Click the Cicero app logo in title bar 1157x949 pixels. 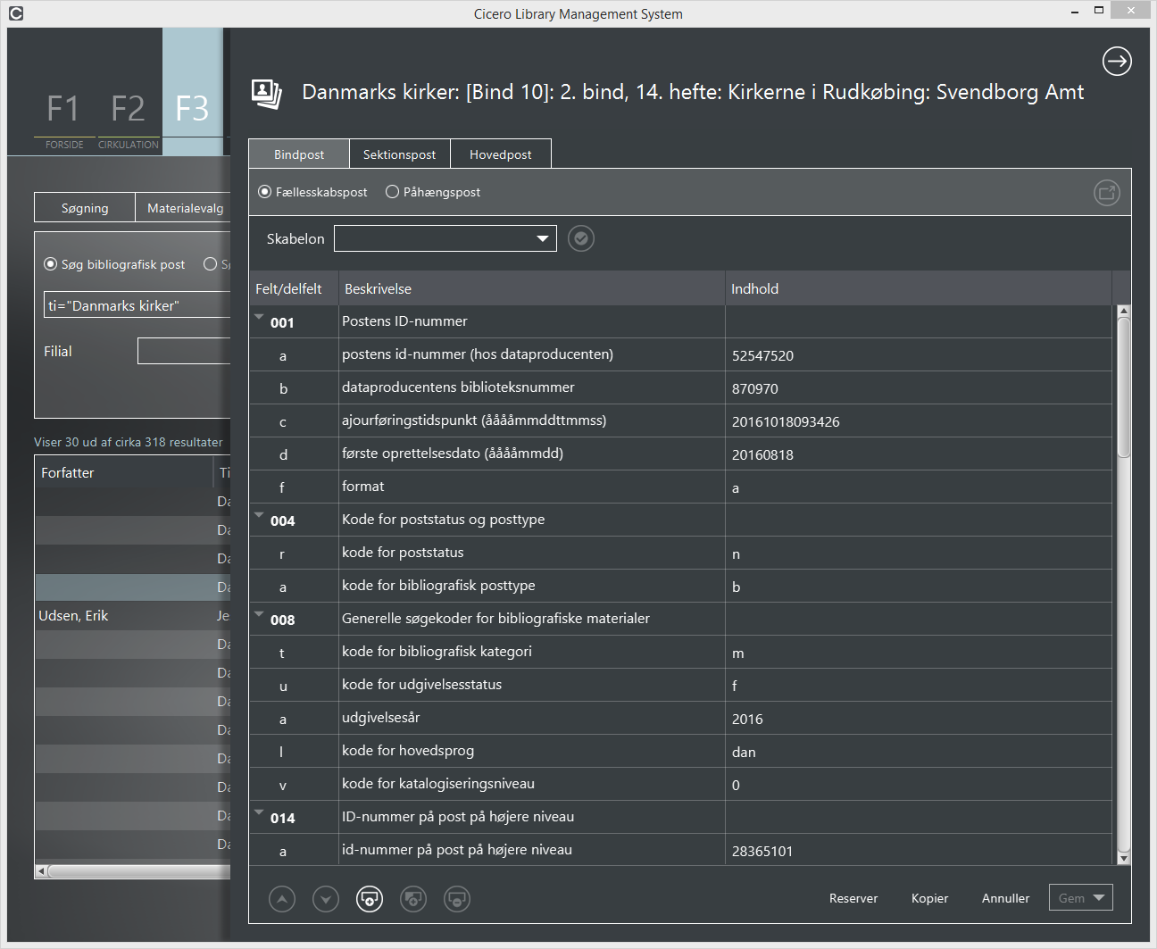click(x=15, y=13)
